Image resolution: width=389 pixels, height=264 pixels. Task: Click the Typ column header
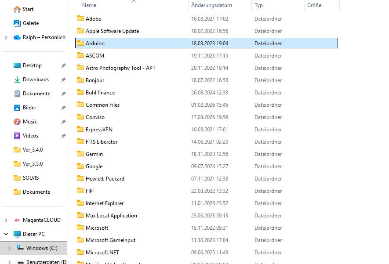coord(258,5)
